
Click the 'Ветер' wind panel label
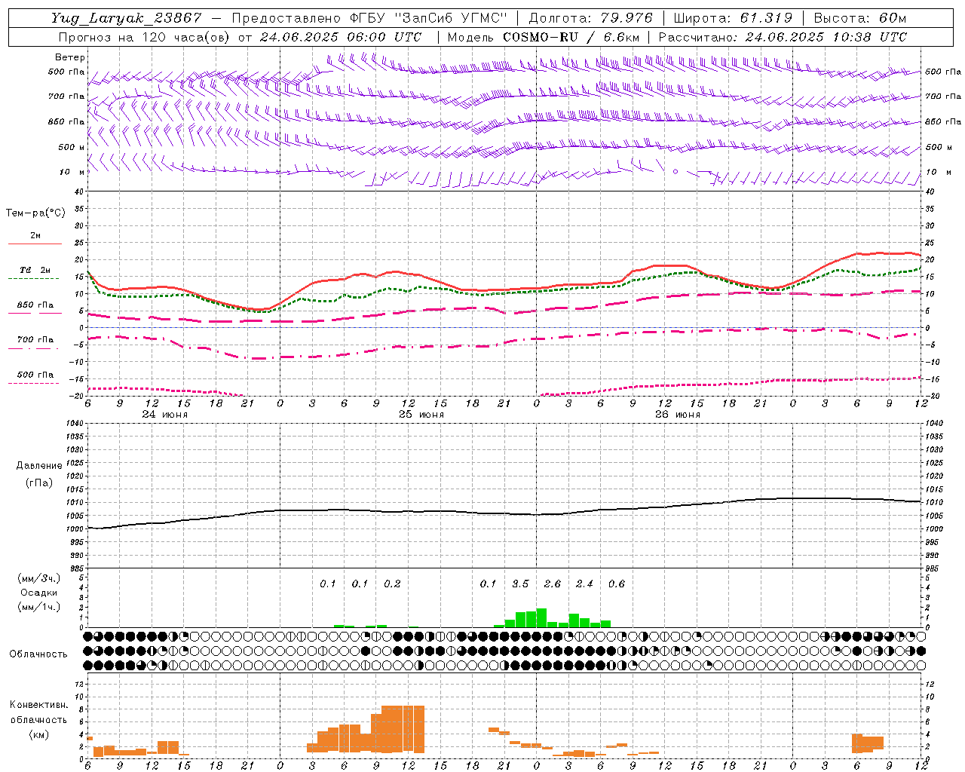[x=70, y=57]
